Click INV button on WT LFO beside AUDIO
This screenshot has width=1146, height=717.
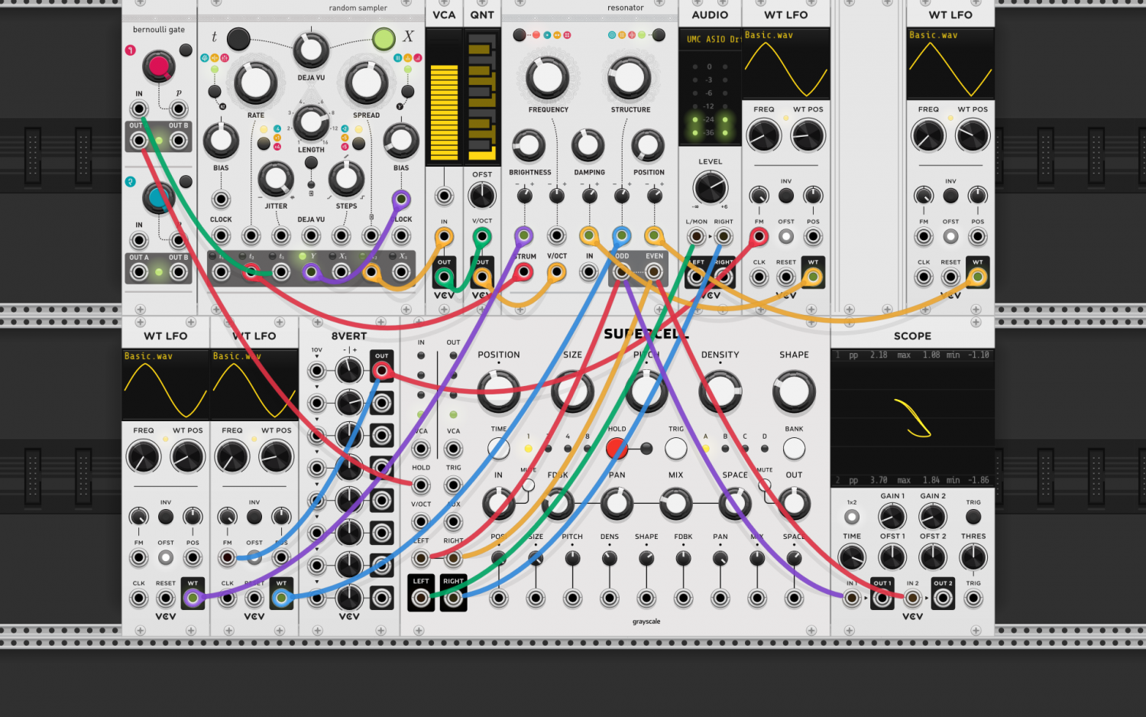[x=786, y=196]
